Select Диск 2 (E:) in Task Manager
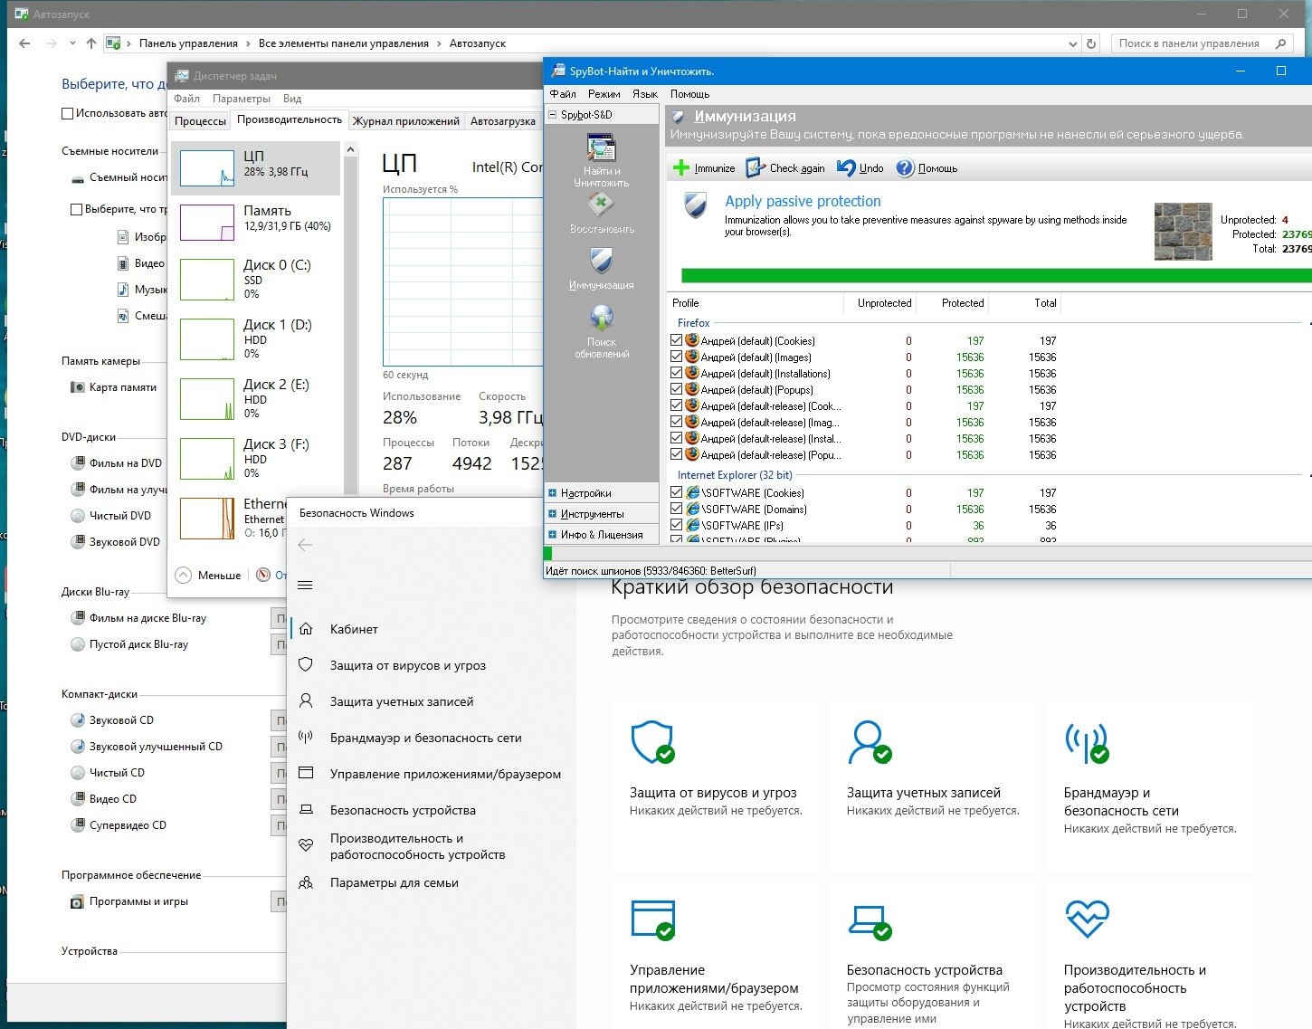This screenshot has width=1312, height=1029. (256, 398)
